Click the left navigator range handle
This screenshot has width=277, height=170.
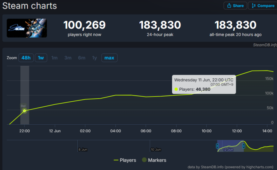click(217, 146)
